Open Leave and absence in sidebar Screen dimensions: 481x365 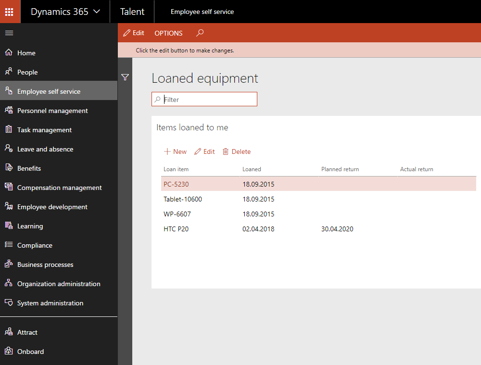click(x=45, y=149)
